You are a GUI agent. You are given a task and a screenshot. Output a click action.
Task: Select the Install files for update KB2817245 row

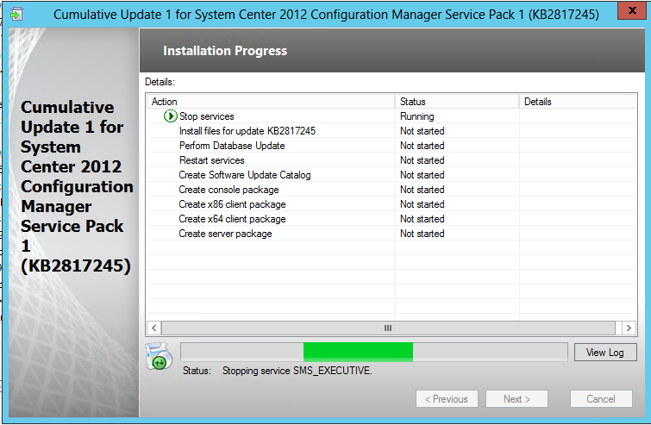click(x=391, y=131)
